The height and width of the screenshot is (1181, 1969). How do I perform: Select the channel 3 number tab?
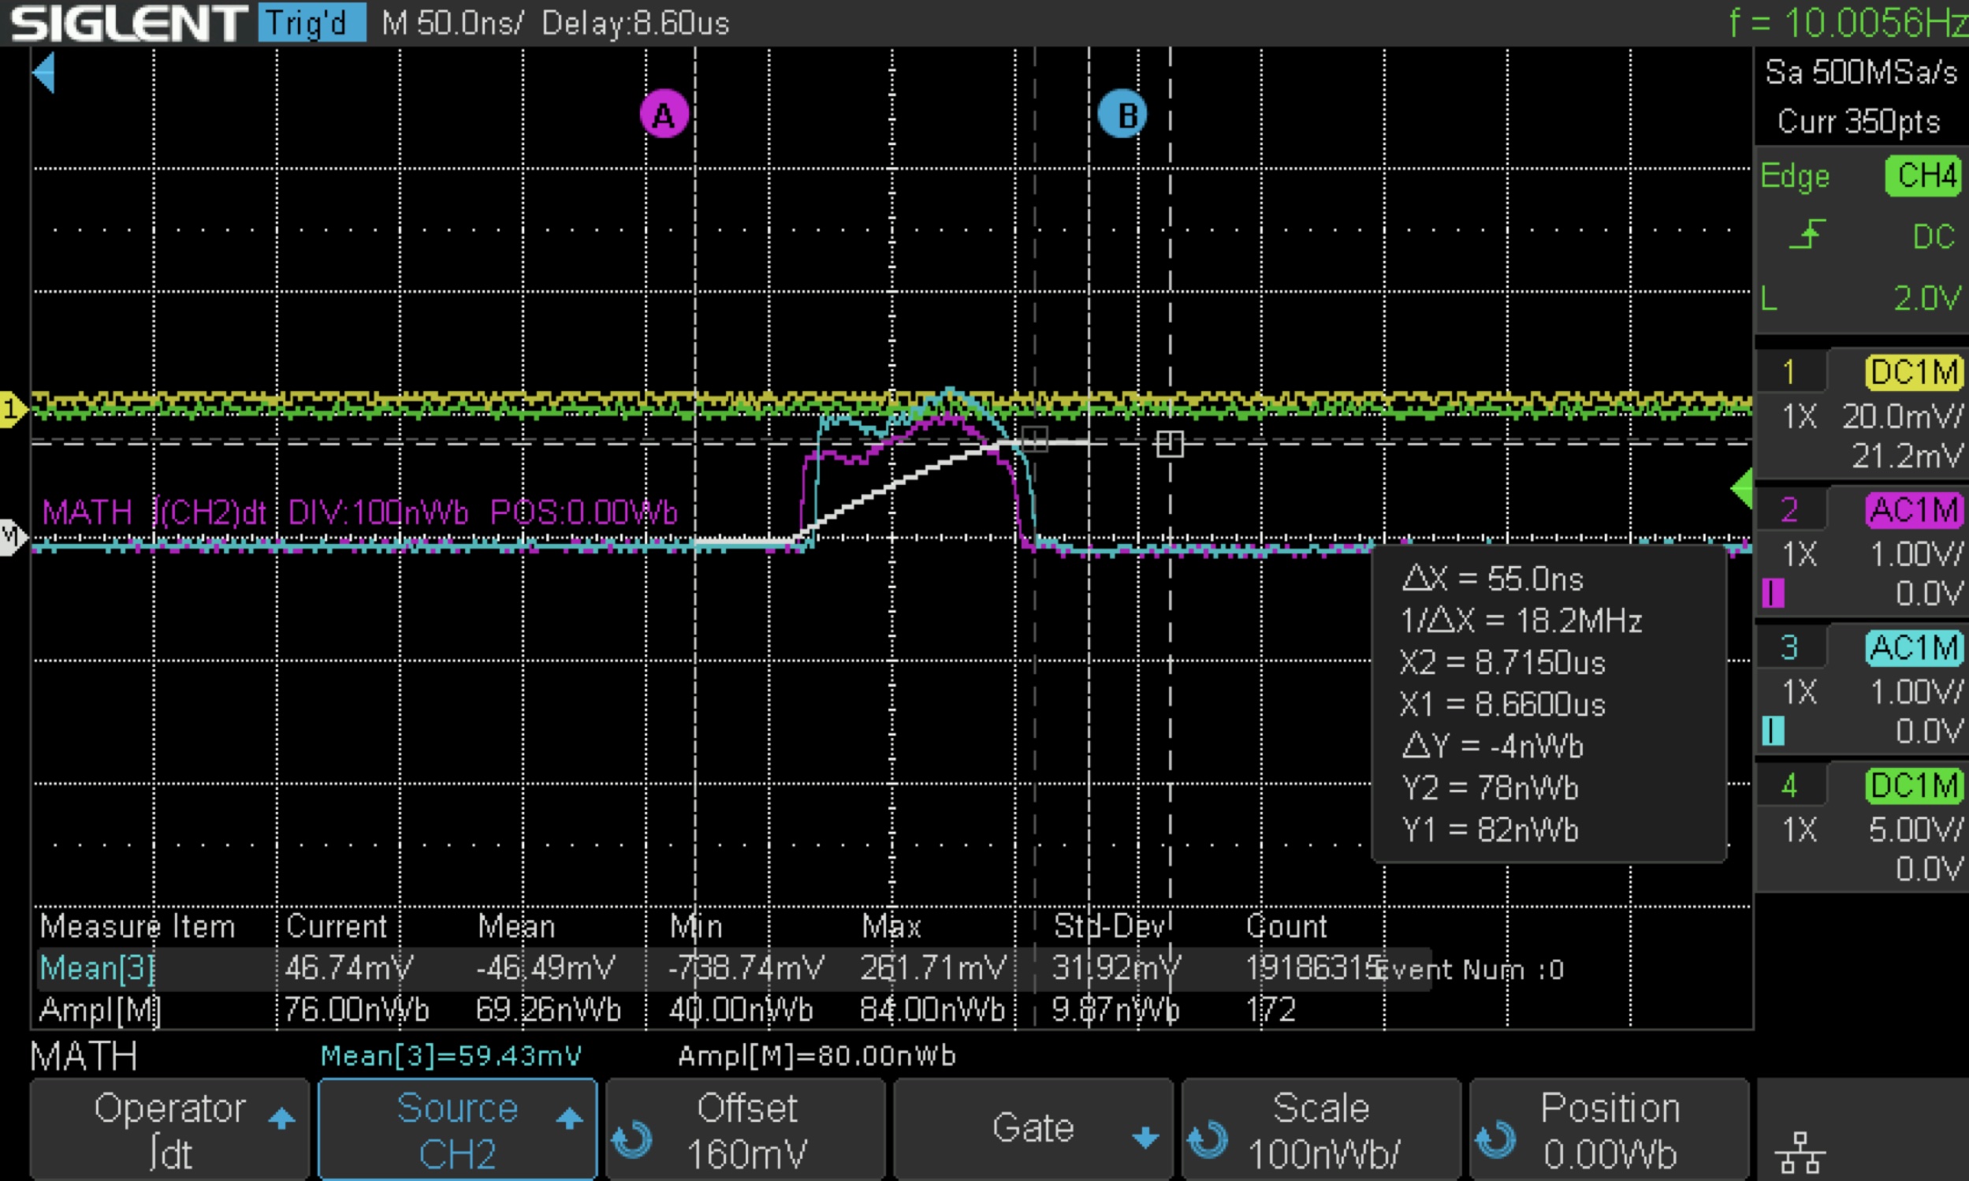(1790, 648)
